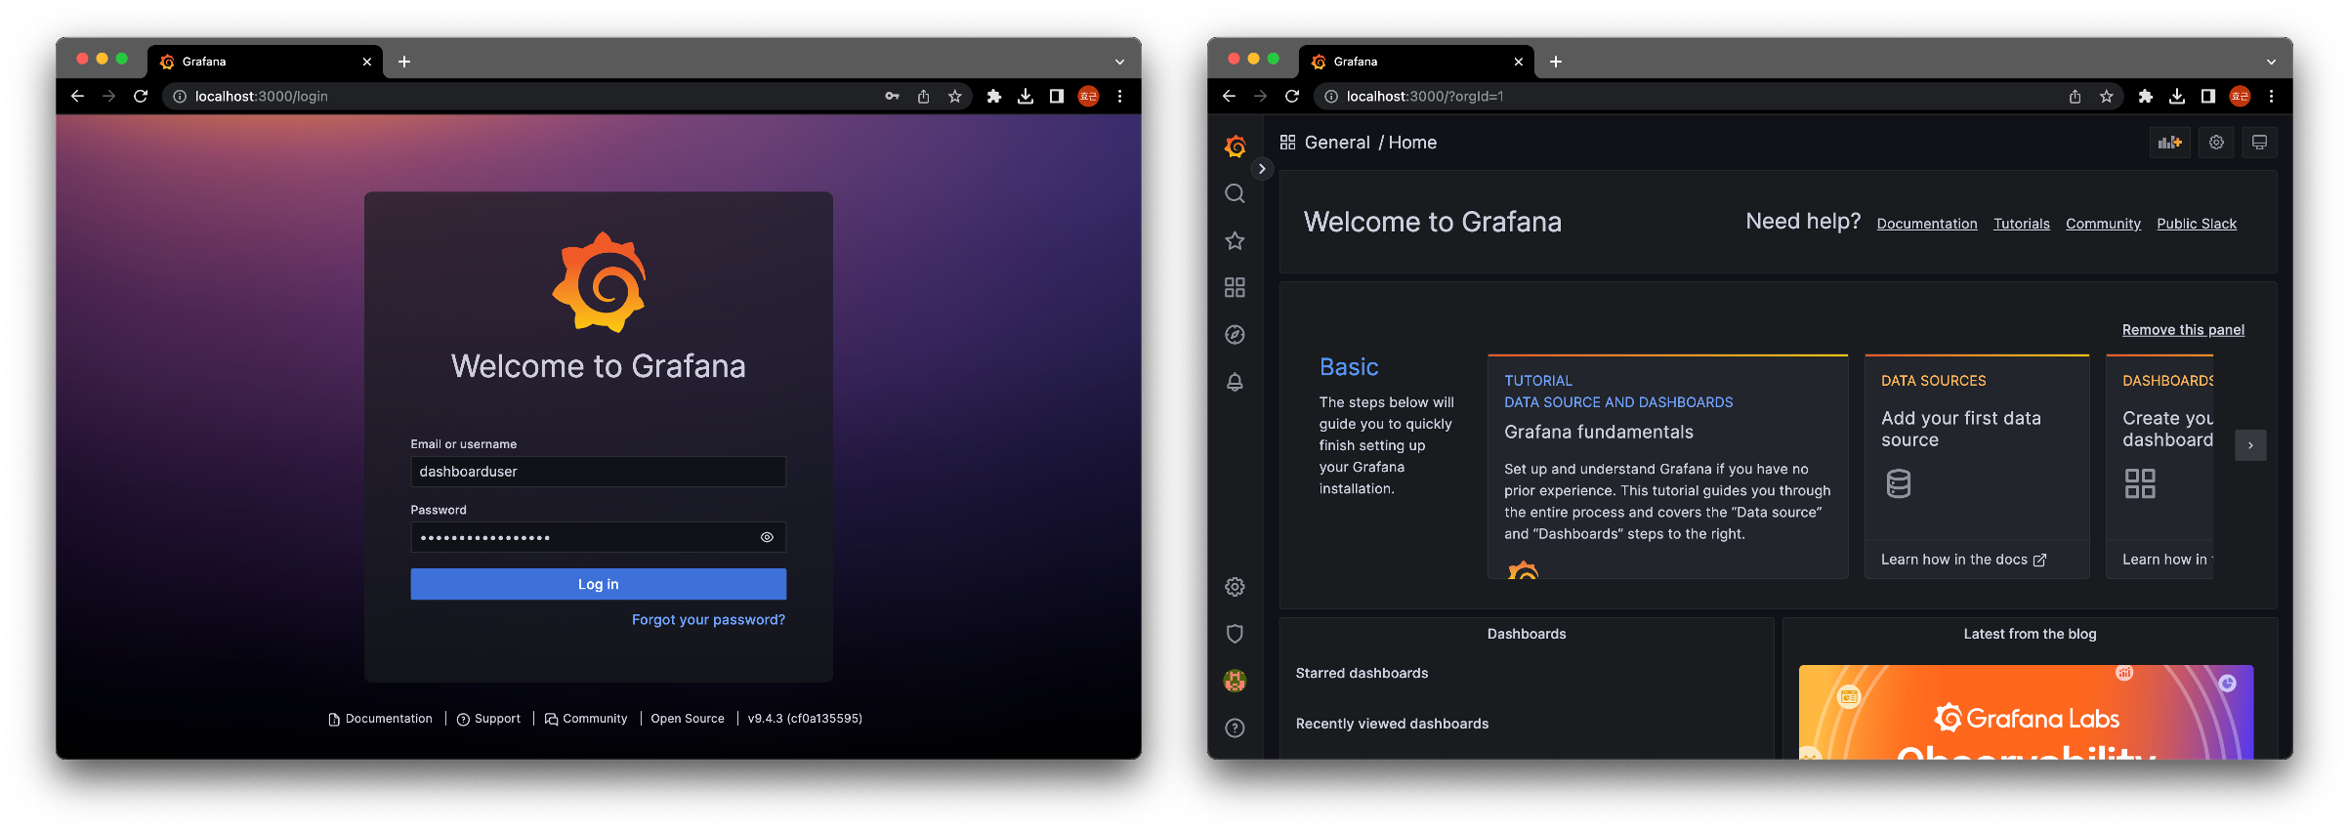Open Chrome profile avatar in home window
Viewport: 2348px width, 832px height.
[2240, 96]
